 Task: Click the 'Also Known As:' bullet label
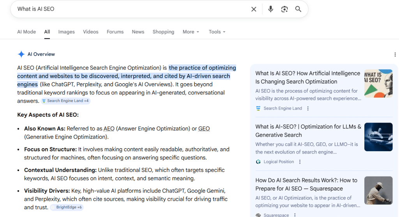pyautogui.click(x=45, y=129)
